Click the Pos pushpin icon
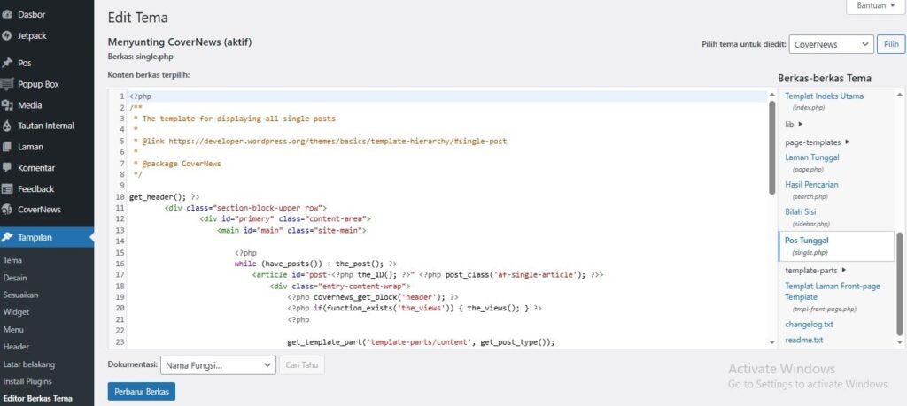907x406 pixels. coord(7,63)
